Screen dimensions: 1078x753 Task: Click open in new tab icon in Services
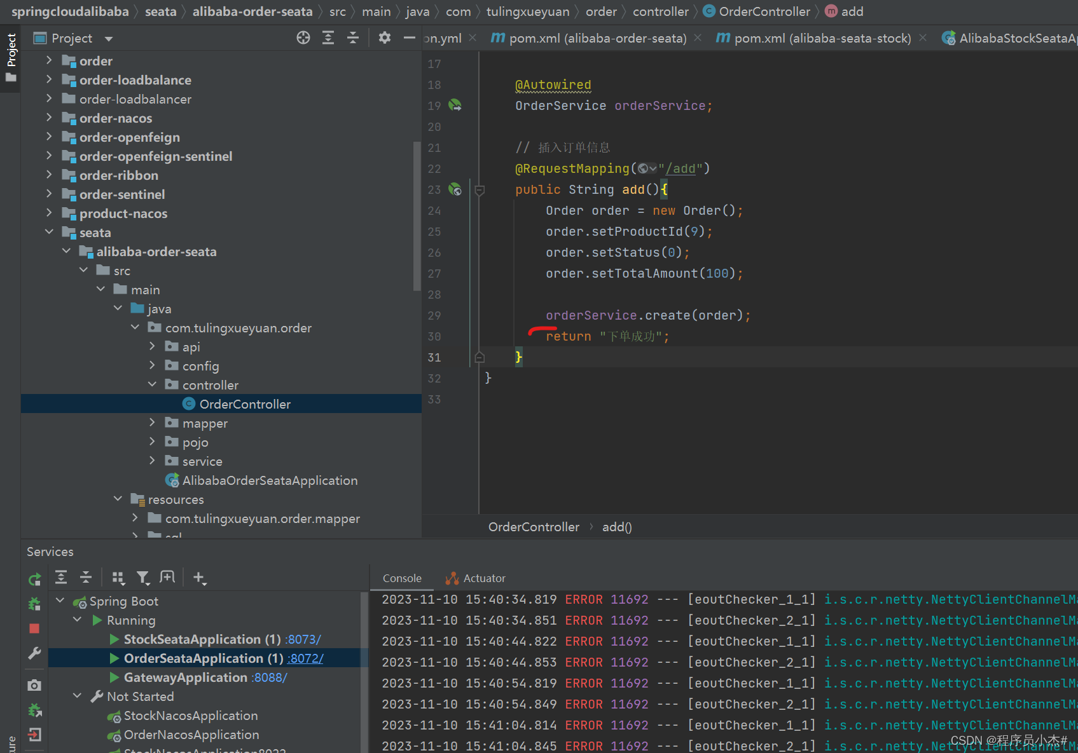167,578
